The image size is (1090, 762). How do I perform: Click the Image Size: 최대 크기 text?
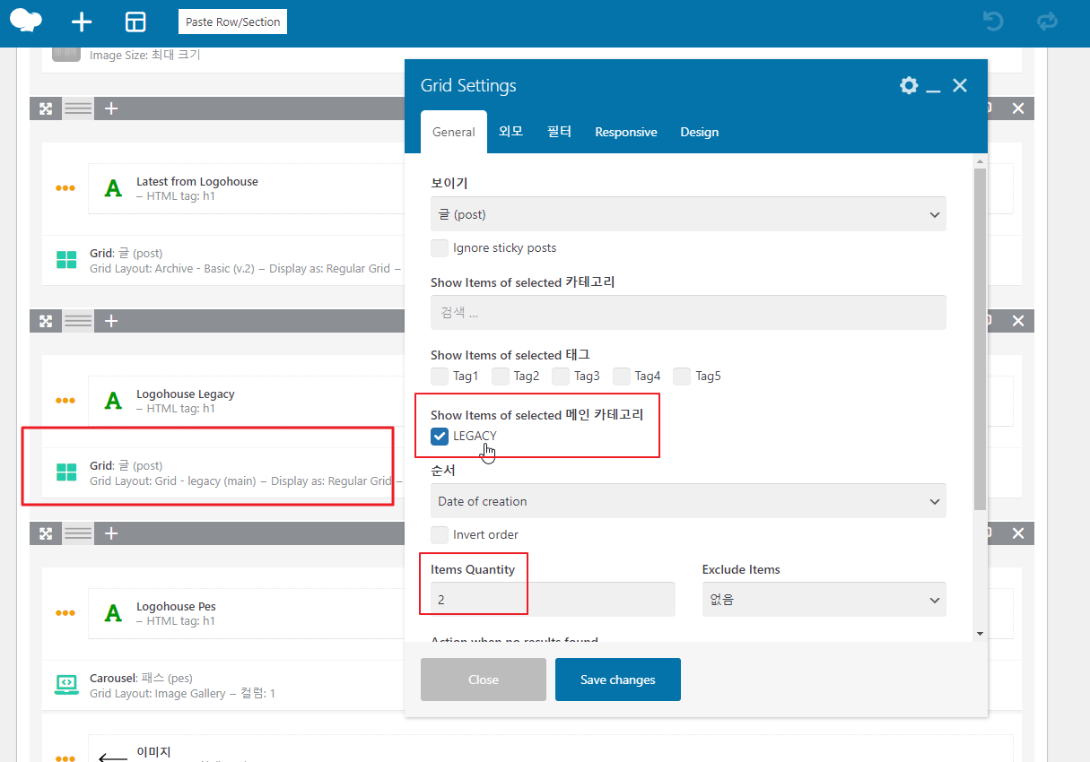coord(145,55)
